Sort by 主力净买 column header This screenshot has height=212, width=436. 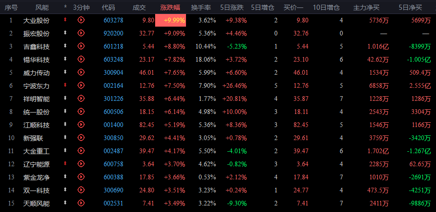pos(366,7)
